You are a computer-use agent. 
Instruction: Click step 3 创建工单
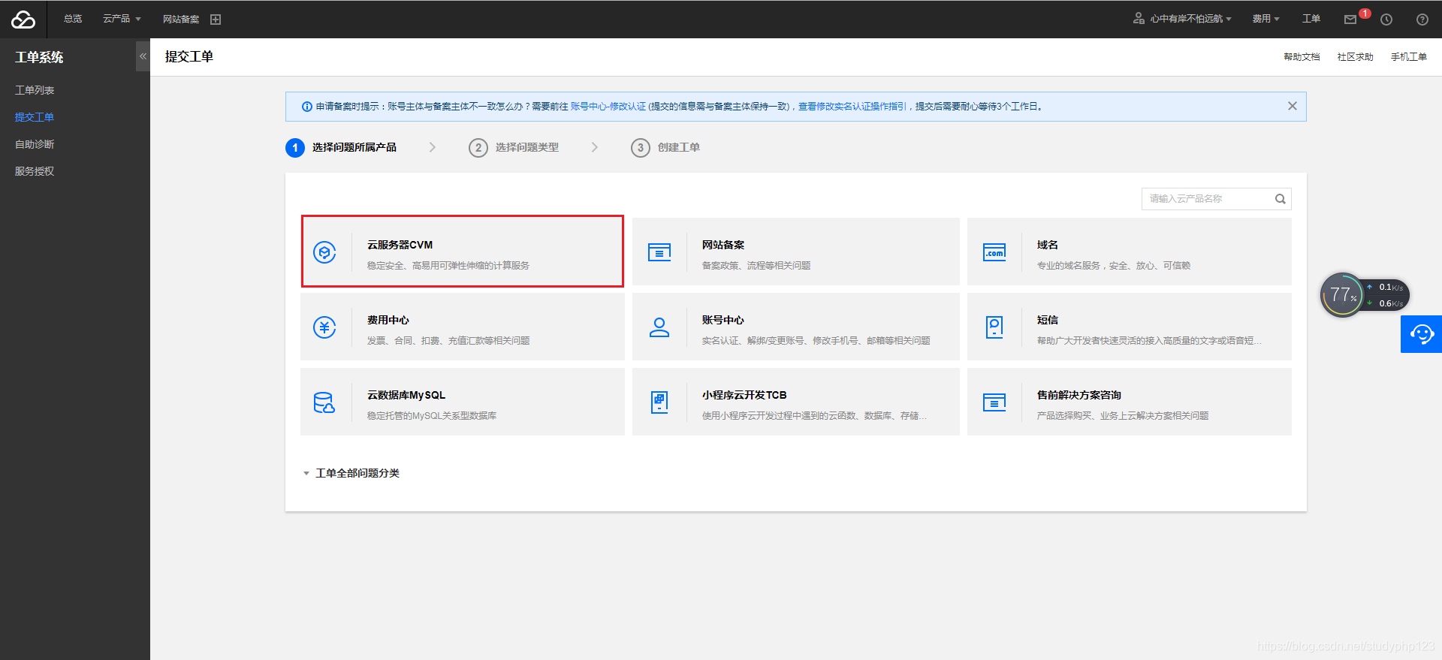pyautogui.click(x=666, y=147)
